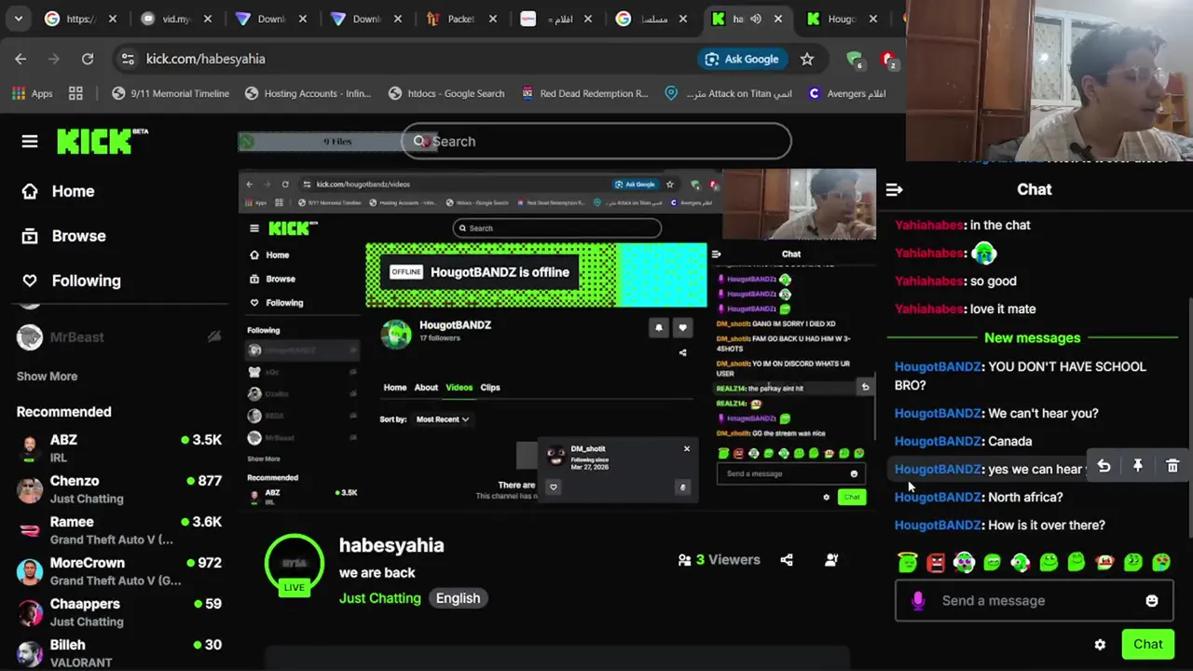1193x671 pixels.
Task: Click the English language tag
Action: click(x=458, y=598)
